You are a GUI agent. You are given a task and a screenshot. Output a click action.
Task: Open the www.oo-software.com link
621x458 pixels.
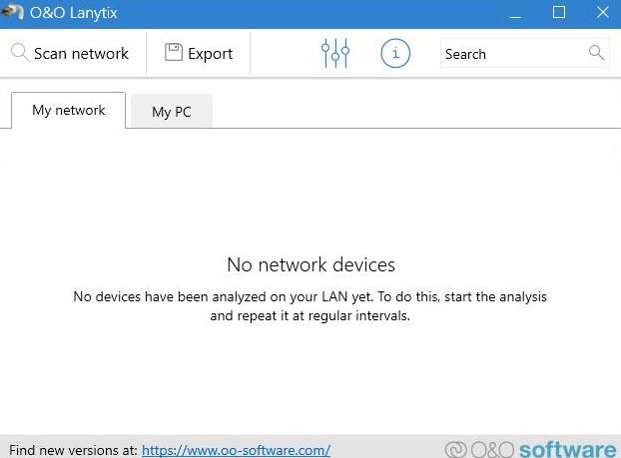(x=236, y=450)
